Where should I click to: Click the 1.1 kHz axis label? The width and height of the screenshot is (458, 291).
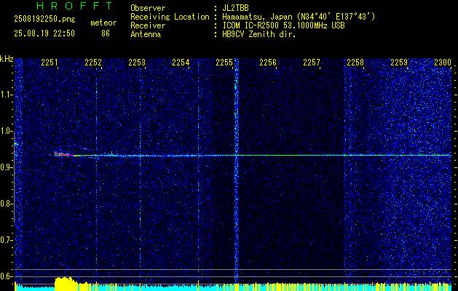[x=7, y=95]
